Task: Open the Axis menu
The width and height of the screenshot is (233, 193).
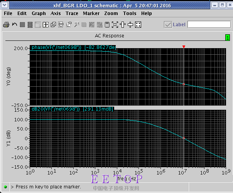Action: pyautogui.click(x=56, y=13)
